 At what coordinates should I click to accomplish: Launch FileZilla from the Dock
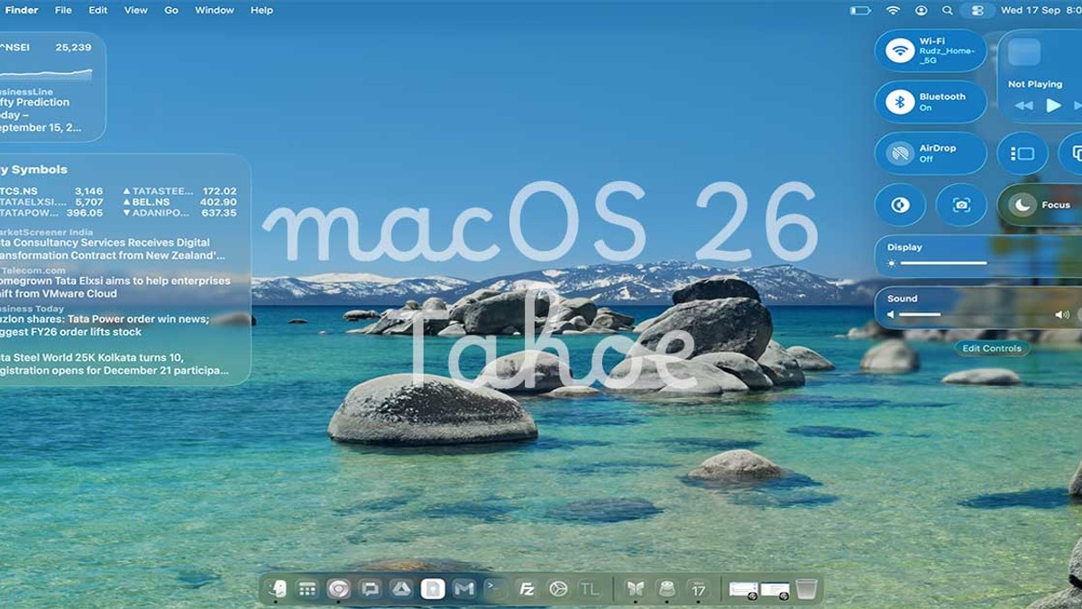[527, 589]
